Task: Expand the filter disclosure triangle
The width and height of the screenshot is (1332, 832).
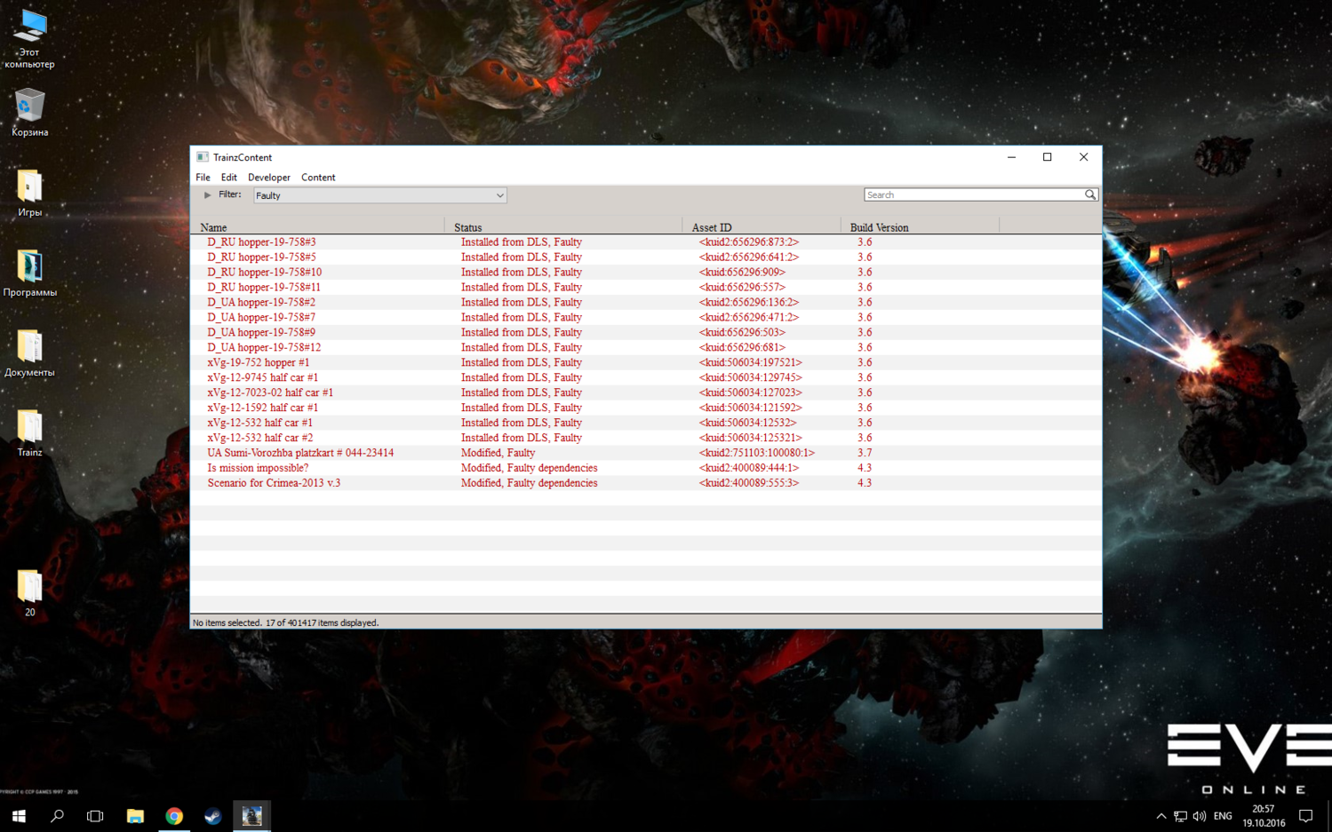Action: point(207,195)
